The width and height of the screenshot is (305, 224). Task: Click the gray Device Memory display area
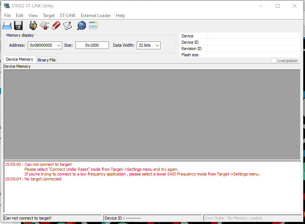152,115
